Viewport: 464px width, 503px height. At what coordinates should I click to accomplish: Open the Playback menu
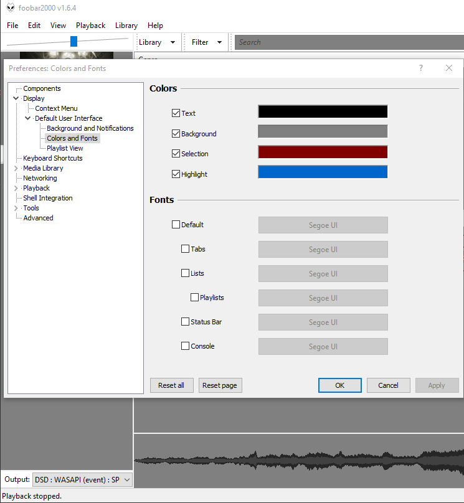click(x=90, y=26)
